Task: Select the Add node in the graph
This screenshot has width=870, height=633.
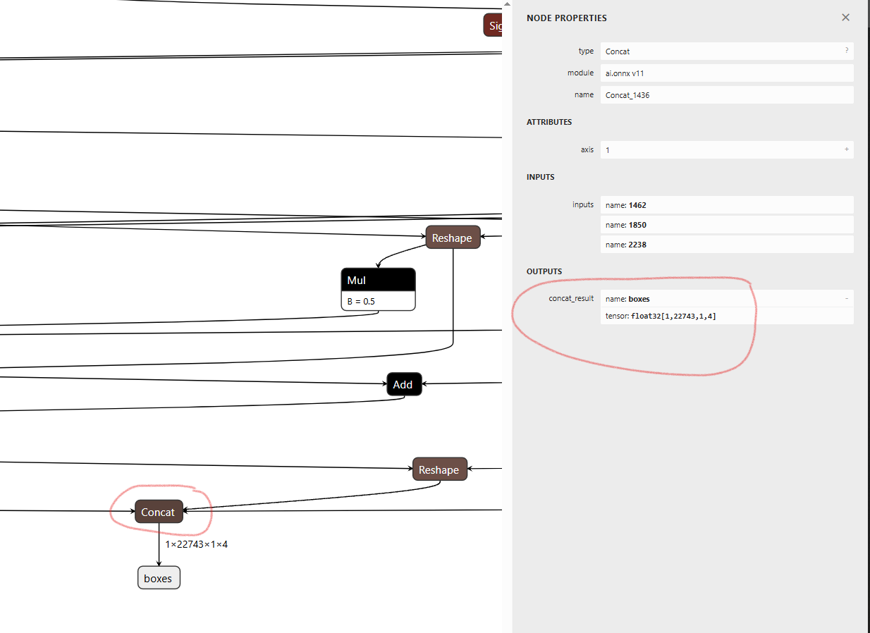Action: (x=403, y=384)
